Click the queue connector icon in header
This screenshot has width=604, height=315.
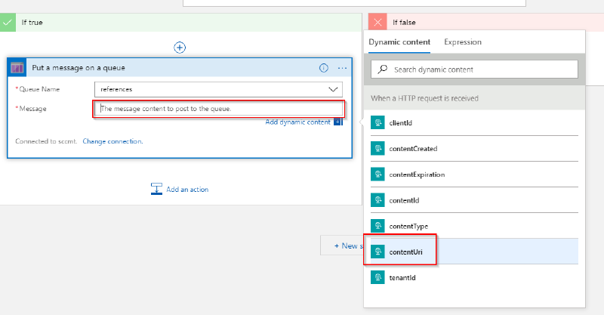(17, 68)
